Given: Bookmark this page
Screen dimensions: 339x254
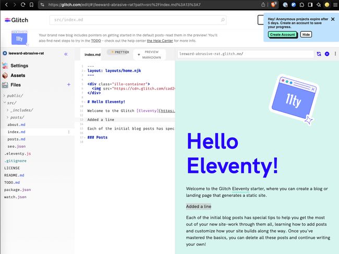Looking at the screenshot, I should point(32,5).
